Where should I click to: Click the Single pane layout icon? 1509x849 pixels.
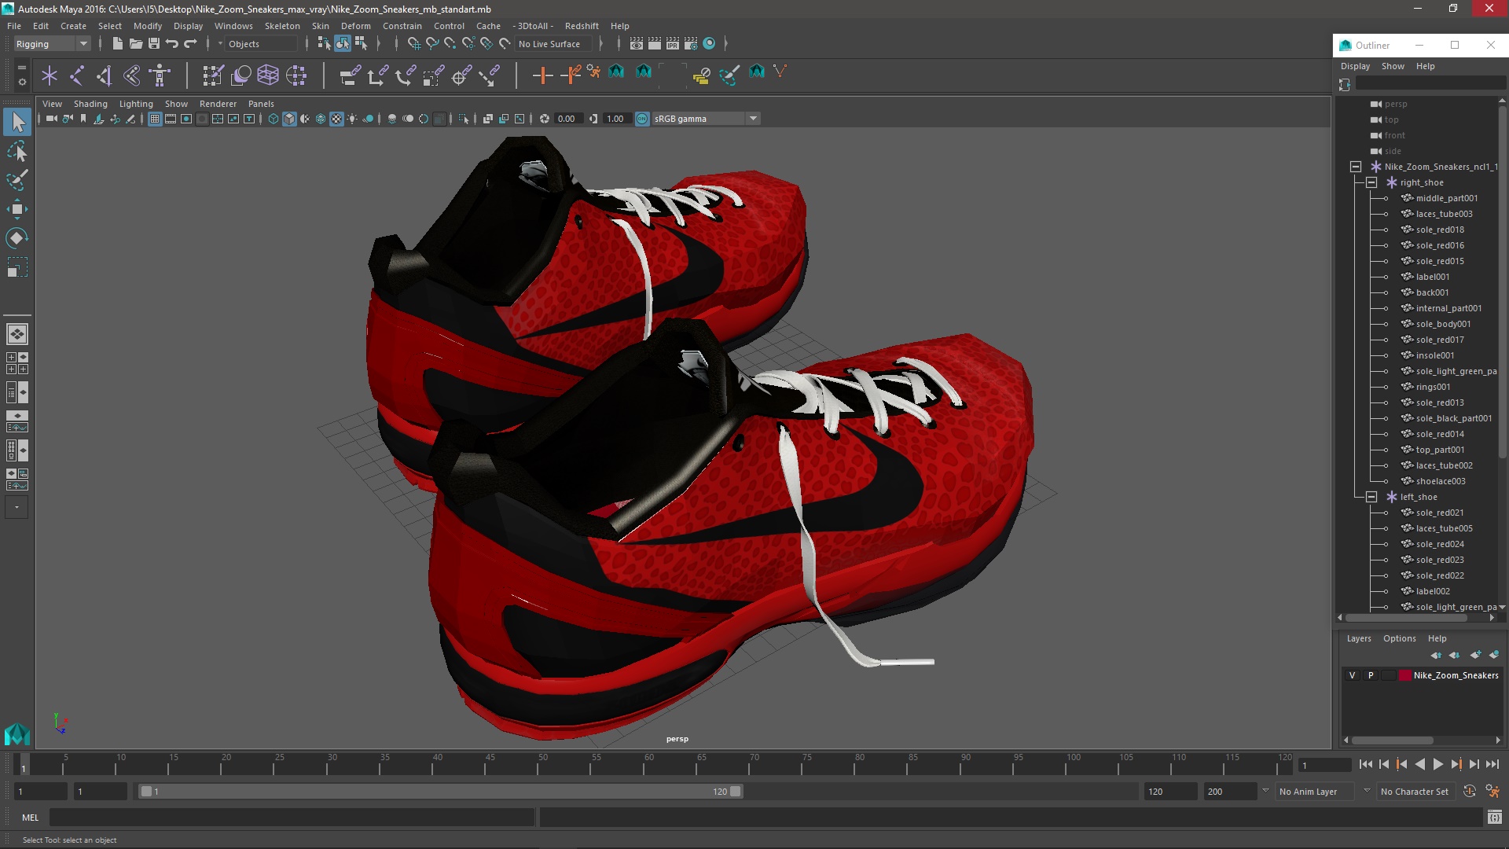pos(17,334)
